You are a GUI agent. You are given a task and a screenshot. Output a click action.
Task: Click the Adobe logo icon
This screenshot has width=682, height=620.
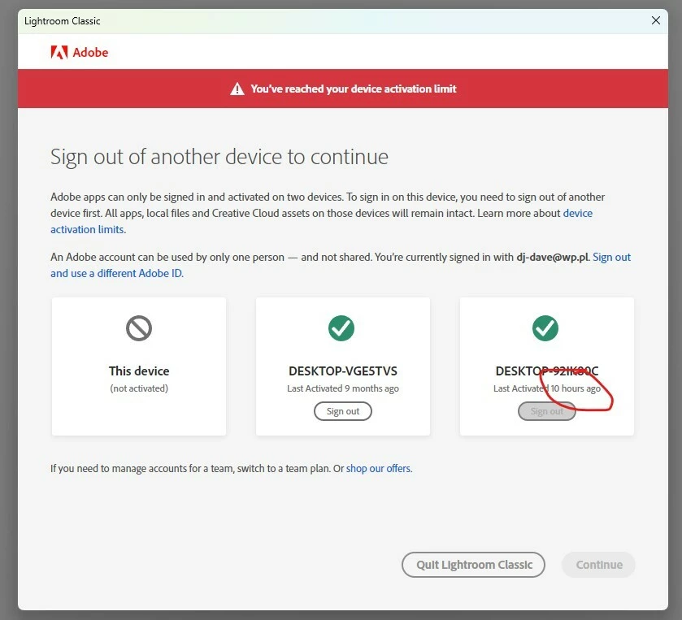(x=59, y=52)
